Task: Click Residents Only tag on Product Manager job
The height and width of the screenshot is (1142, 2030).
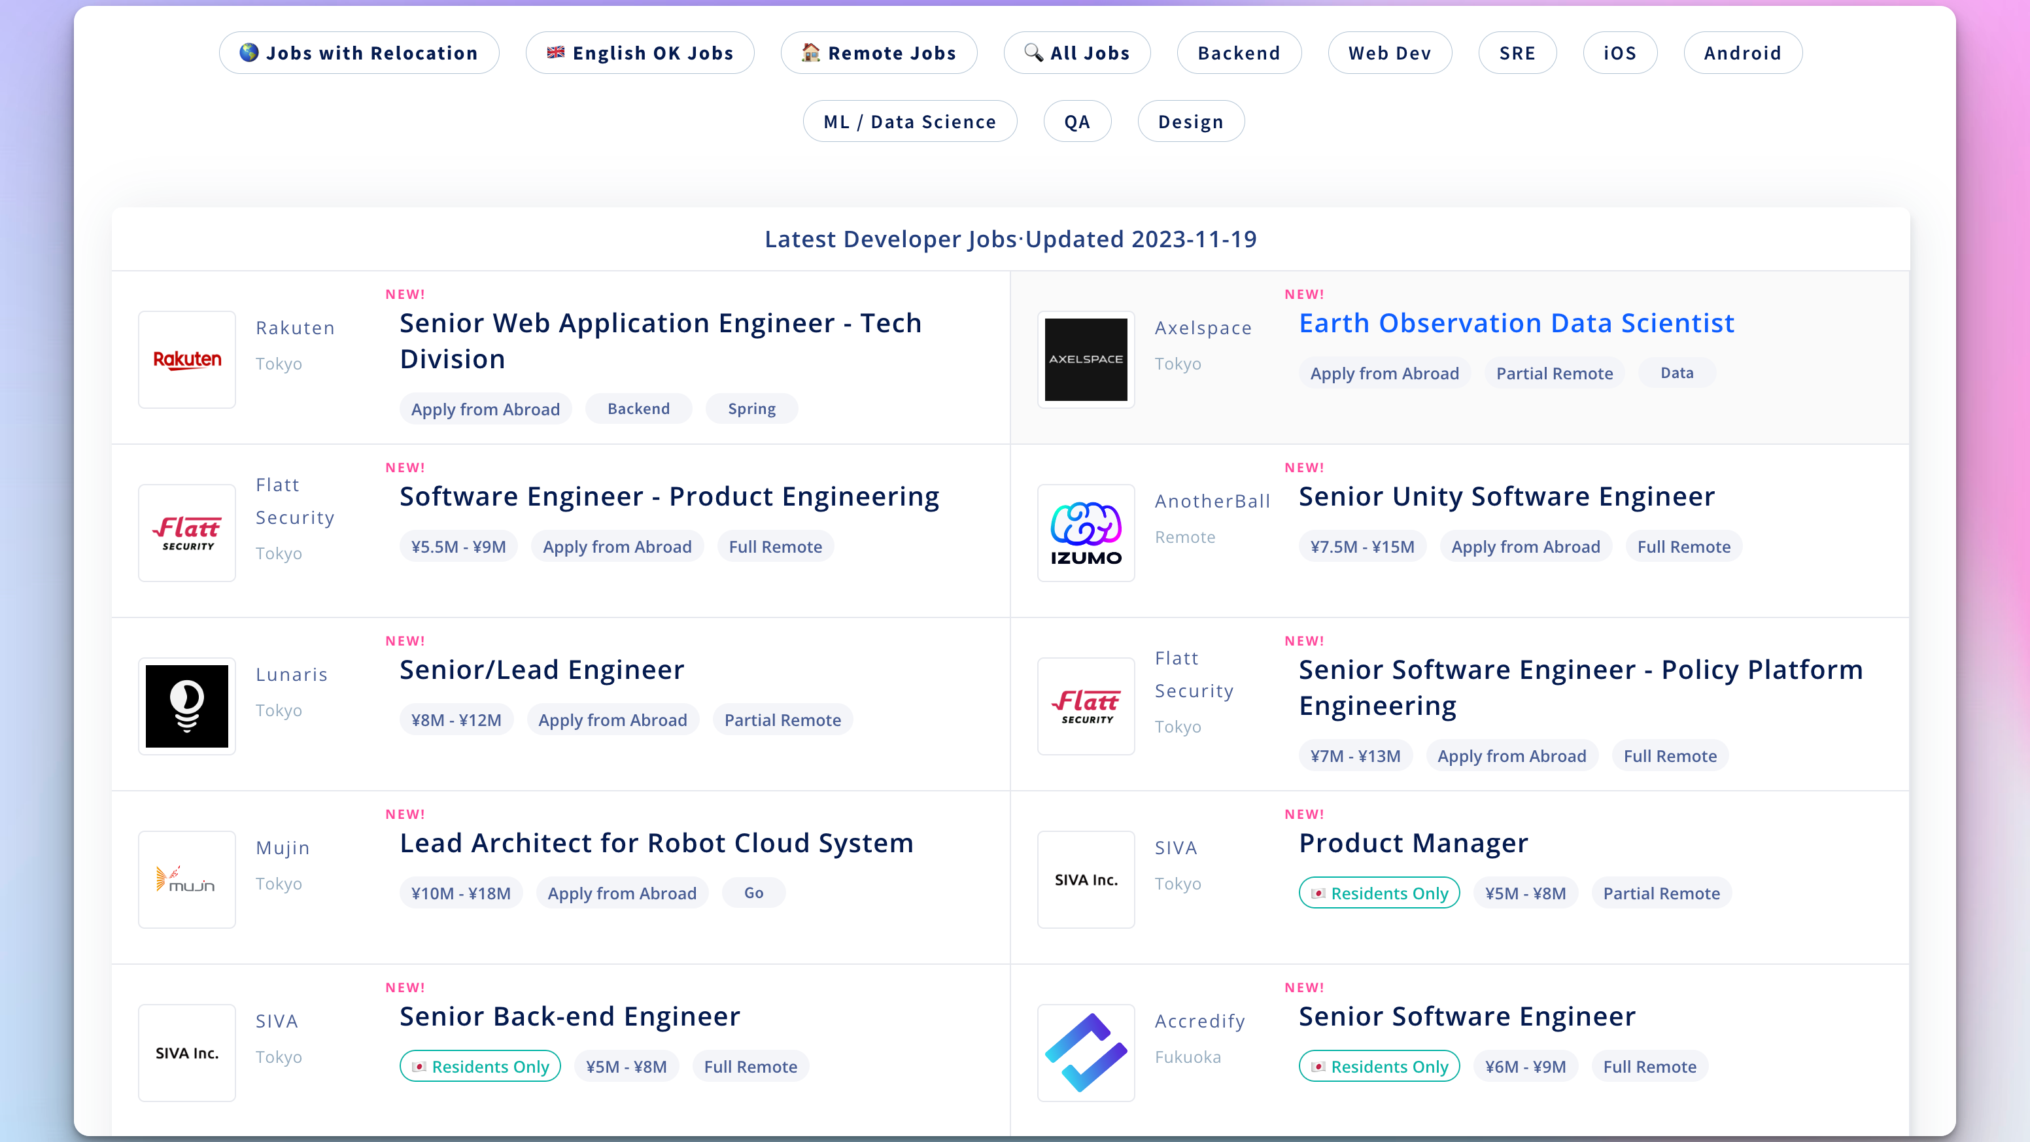Action: (x=1379, y=893)
